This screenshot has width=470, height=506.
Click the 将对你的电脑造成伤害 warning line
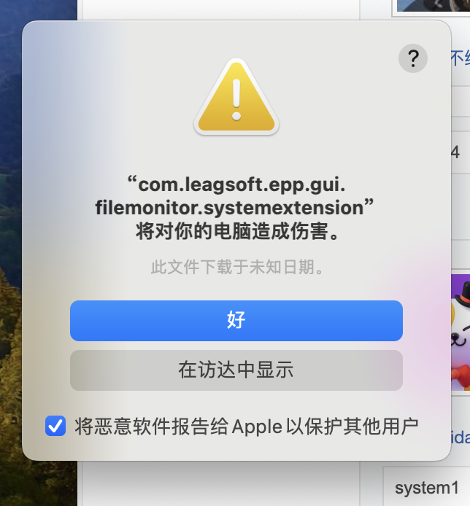point(238,231)
